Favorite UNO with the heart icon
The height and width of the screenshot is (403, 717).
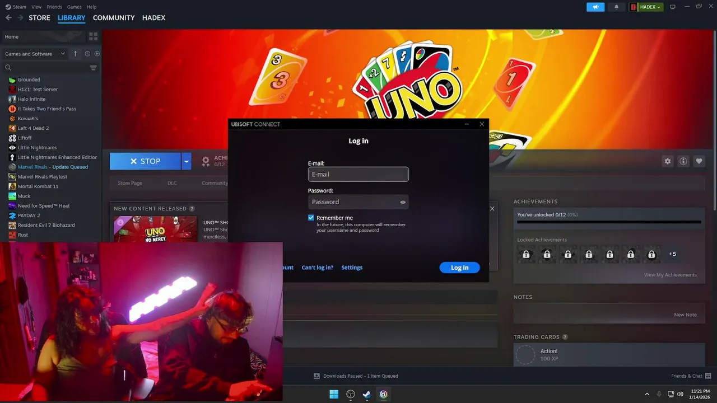(x=699, y=161)
